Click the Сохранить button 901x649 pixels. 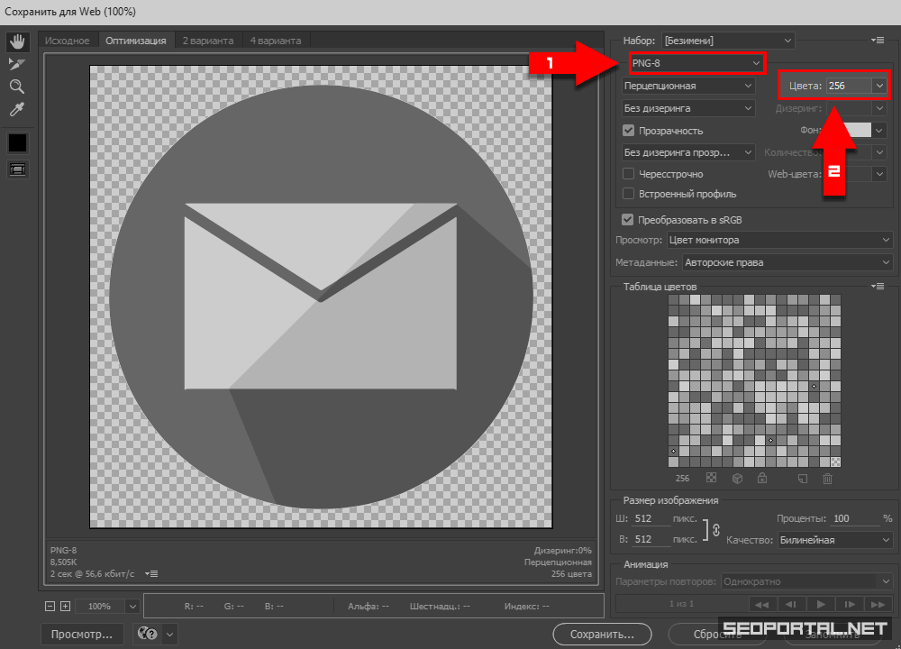(602, 635)
